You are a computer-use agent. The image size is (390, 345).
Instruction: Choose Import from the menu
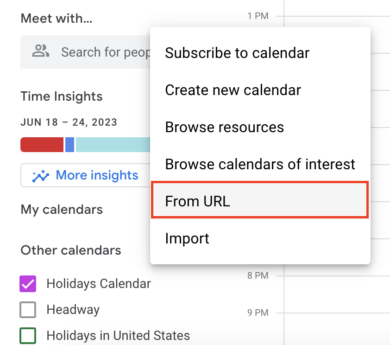click(187, 238)
